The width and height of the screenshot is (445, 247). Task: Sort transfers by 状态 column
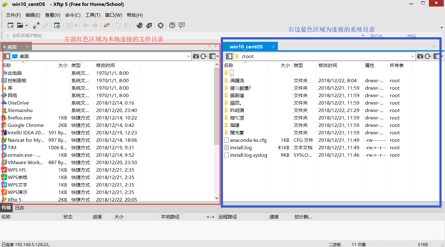[x=68, y=217]
